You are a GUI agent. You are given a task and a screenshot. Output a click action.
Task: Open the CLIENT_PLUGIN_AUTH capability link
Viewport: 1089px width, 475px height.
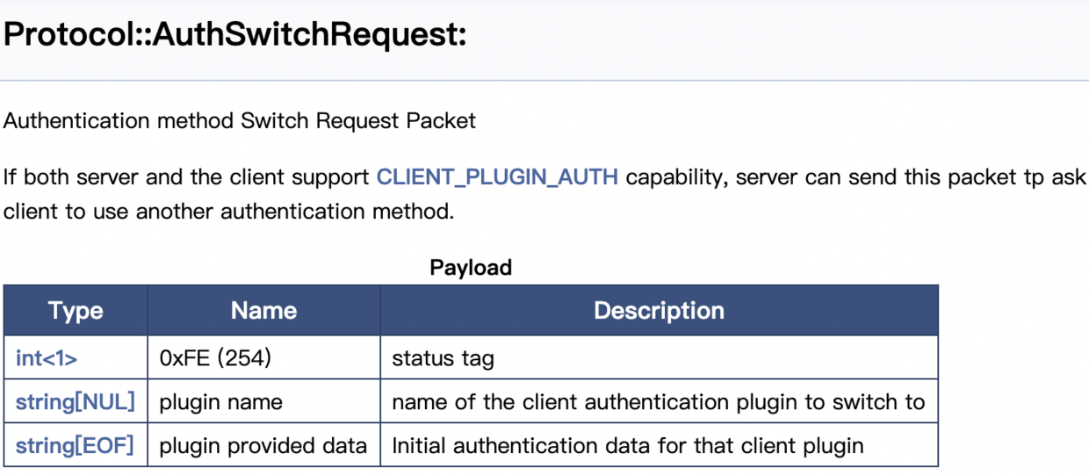coord(496,177)
